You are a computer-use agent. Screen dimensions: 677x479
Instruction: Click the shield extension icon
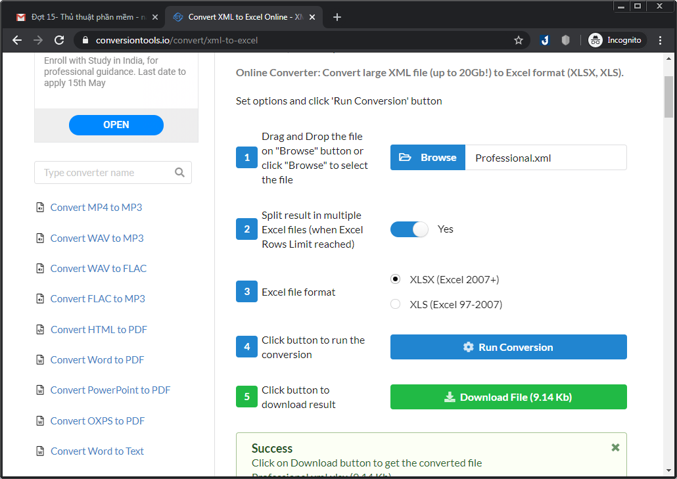(565, 39)
